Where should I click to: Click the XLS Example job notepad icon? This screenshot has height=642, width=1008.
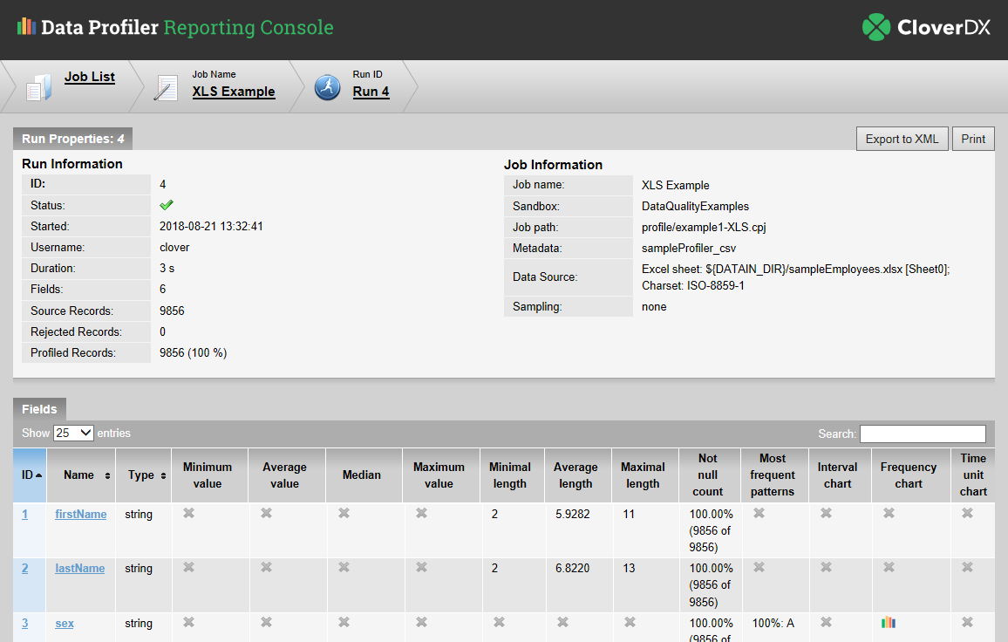pyautogui.click(x=166, y=86)
